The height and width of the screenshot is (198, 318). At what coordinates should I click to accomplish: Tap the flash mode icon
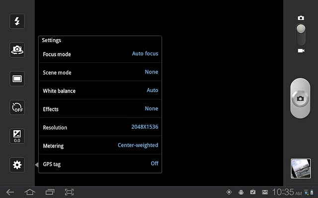pyautogui.click(x=17, y=21)
